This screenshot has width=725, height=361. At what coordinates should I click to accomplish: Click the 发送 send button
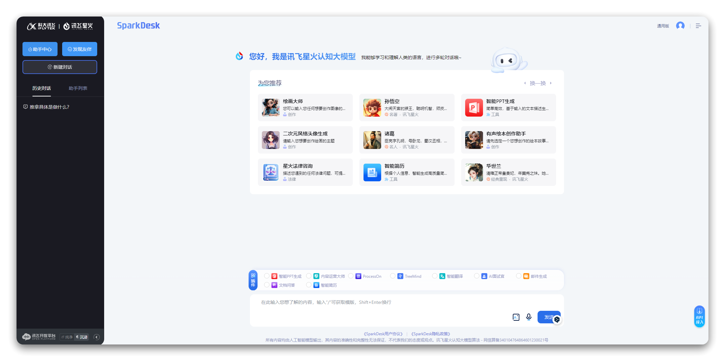coord(549,317)
